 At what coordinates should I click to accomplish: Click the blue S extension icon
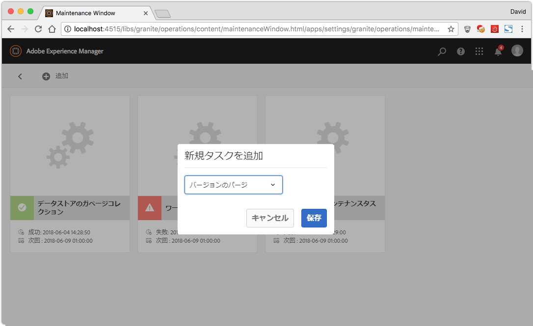pos(508,29)
